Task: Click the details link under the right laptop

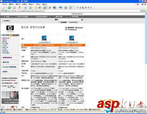Action: click(72, 42)
